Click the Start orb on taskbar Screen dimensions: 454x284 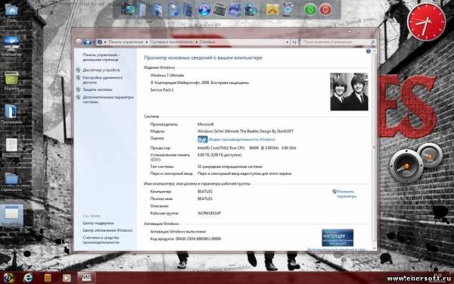(8, 278)
